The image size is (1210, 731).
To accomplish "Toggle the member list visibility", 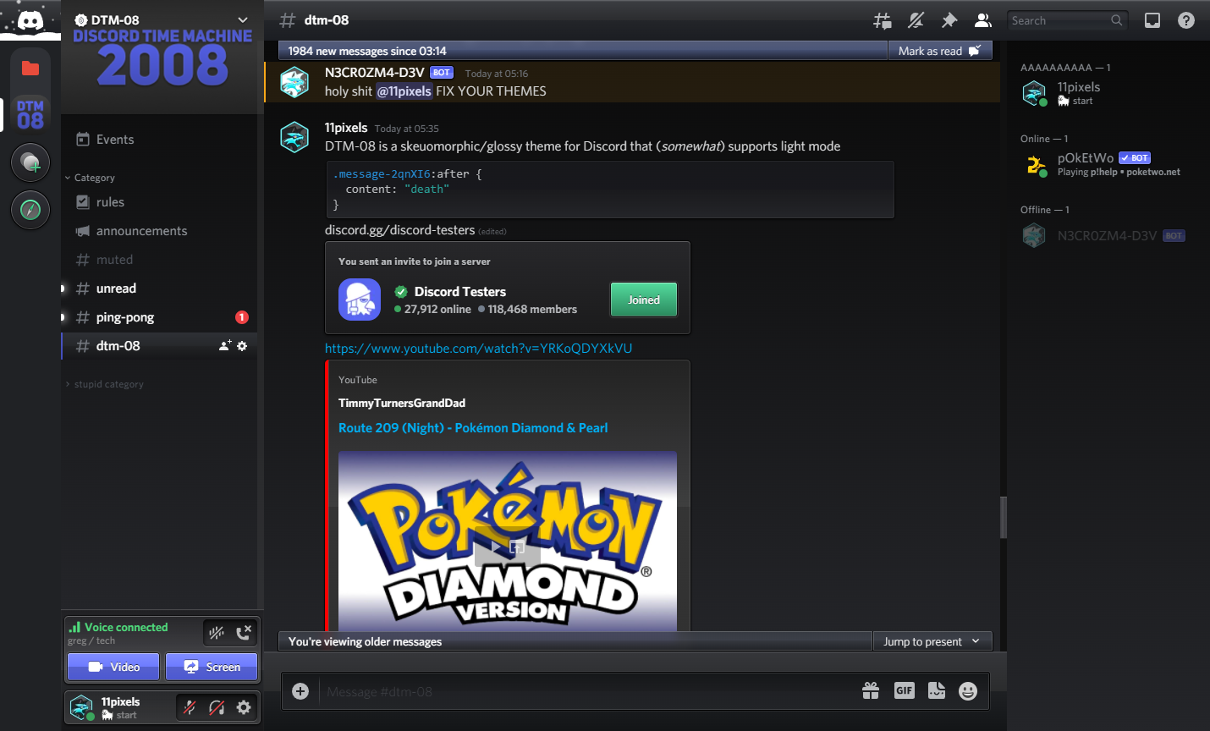I will tap(982, 20).
